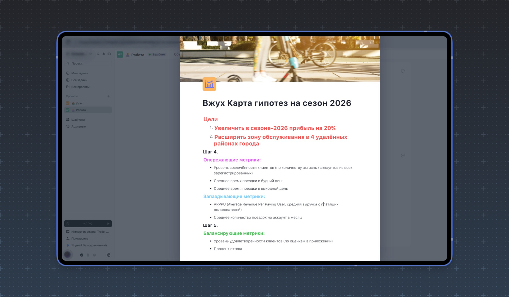The height and width of the screenshot is (297, 509).
Task: Open the notifications bell
Action: pyautogui.click(x=104, y=54)
